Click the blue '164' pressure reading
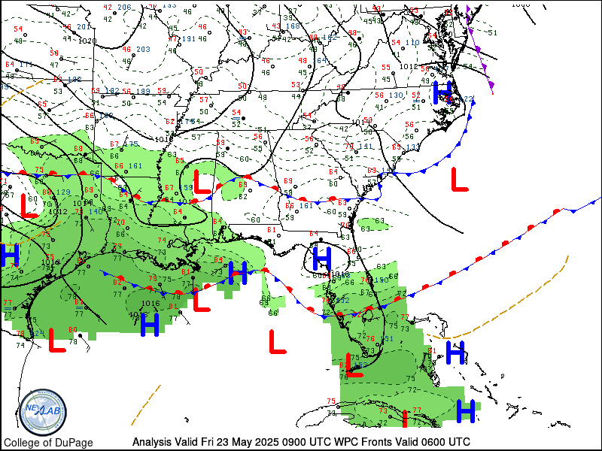Screen dimensions: 602x451 coord(319,60)
